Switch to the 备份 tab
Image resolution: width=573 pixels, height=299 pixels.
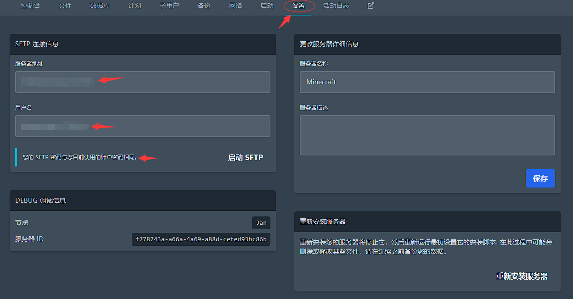204,6
